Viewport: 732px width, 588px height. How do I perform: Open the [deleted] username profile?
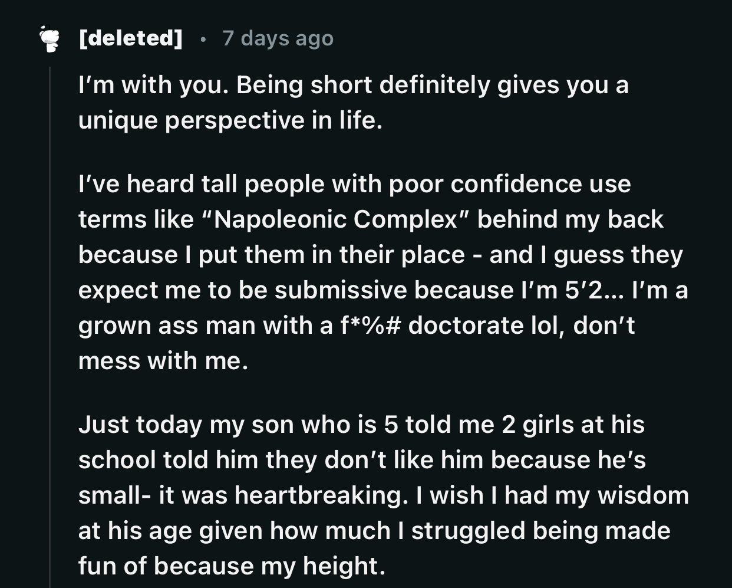click(x=130, y=38)
